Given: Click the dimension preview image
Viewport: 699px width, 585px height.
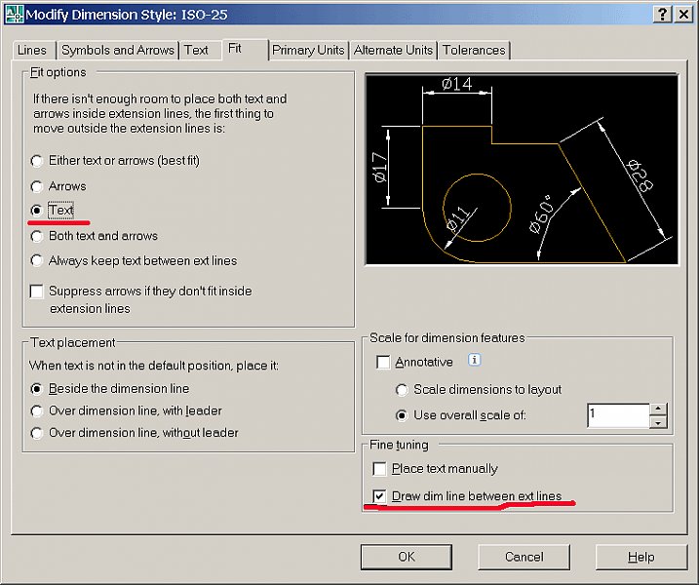Looking at the screenshot, I should pyautogui.click(x=522, y=170).
